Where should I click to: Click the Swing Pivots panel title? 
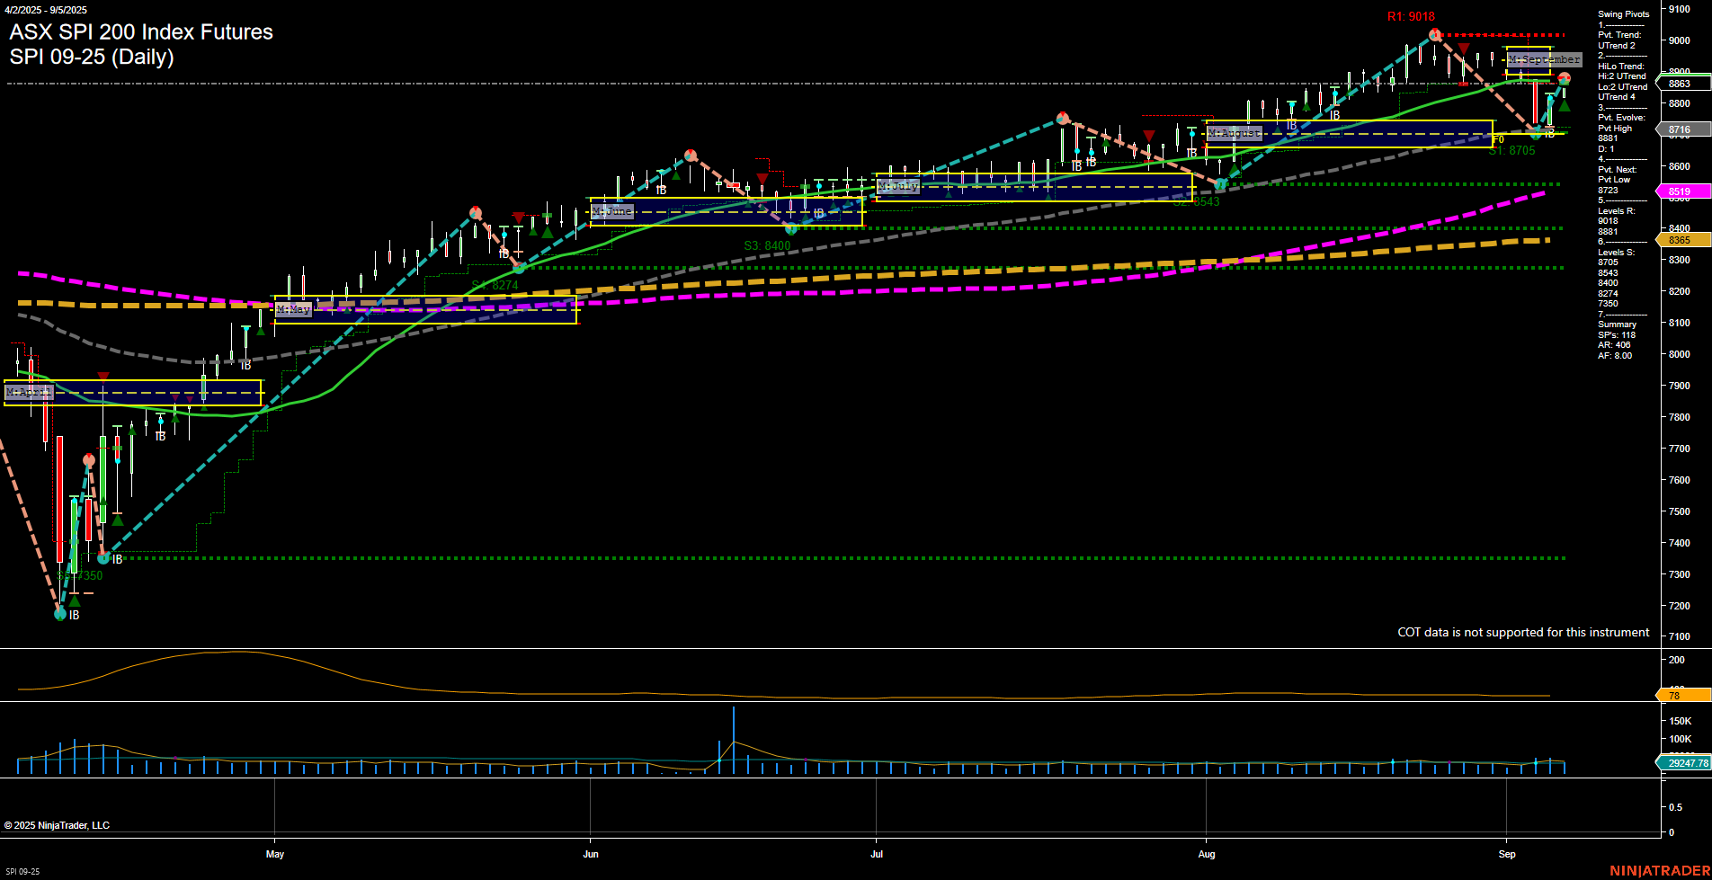click(x=1623, y=14)
